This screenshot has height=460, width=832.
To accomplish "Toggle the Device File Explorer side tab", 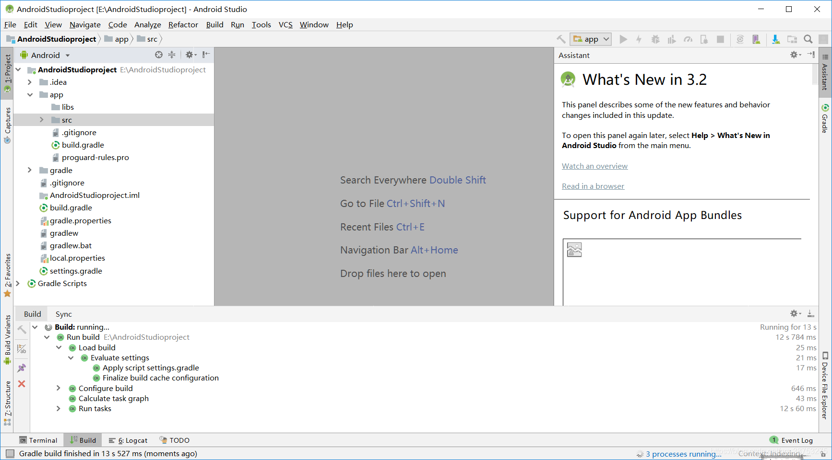I will [x=825, y=386].
